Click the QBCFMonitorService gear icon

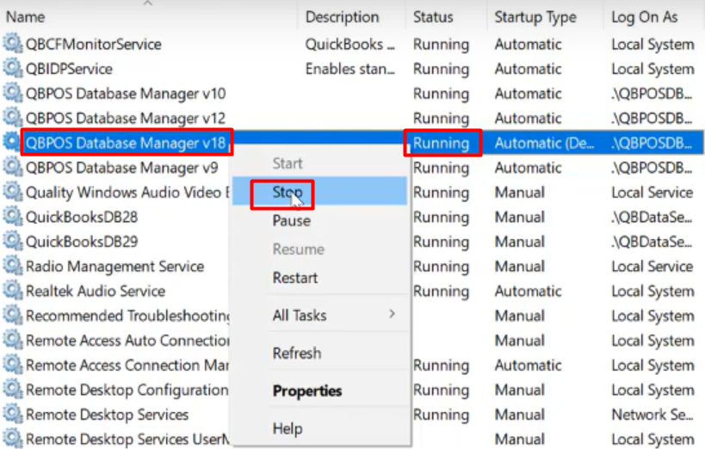pyautogui.click(x=13, y=44)
